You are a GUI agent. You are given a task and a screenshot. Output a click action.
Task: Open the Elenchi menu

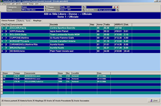(x=18, y=4)
